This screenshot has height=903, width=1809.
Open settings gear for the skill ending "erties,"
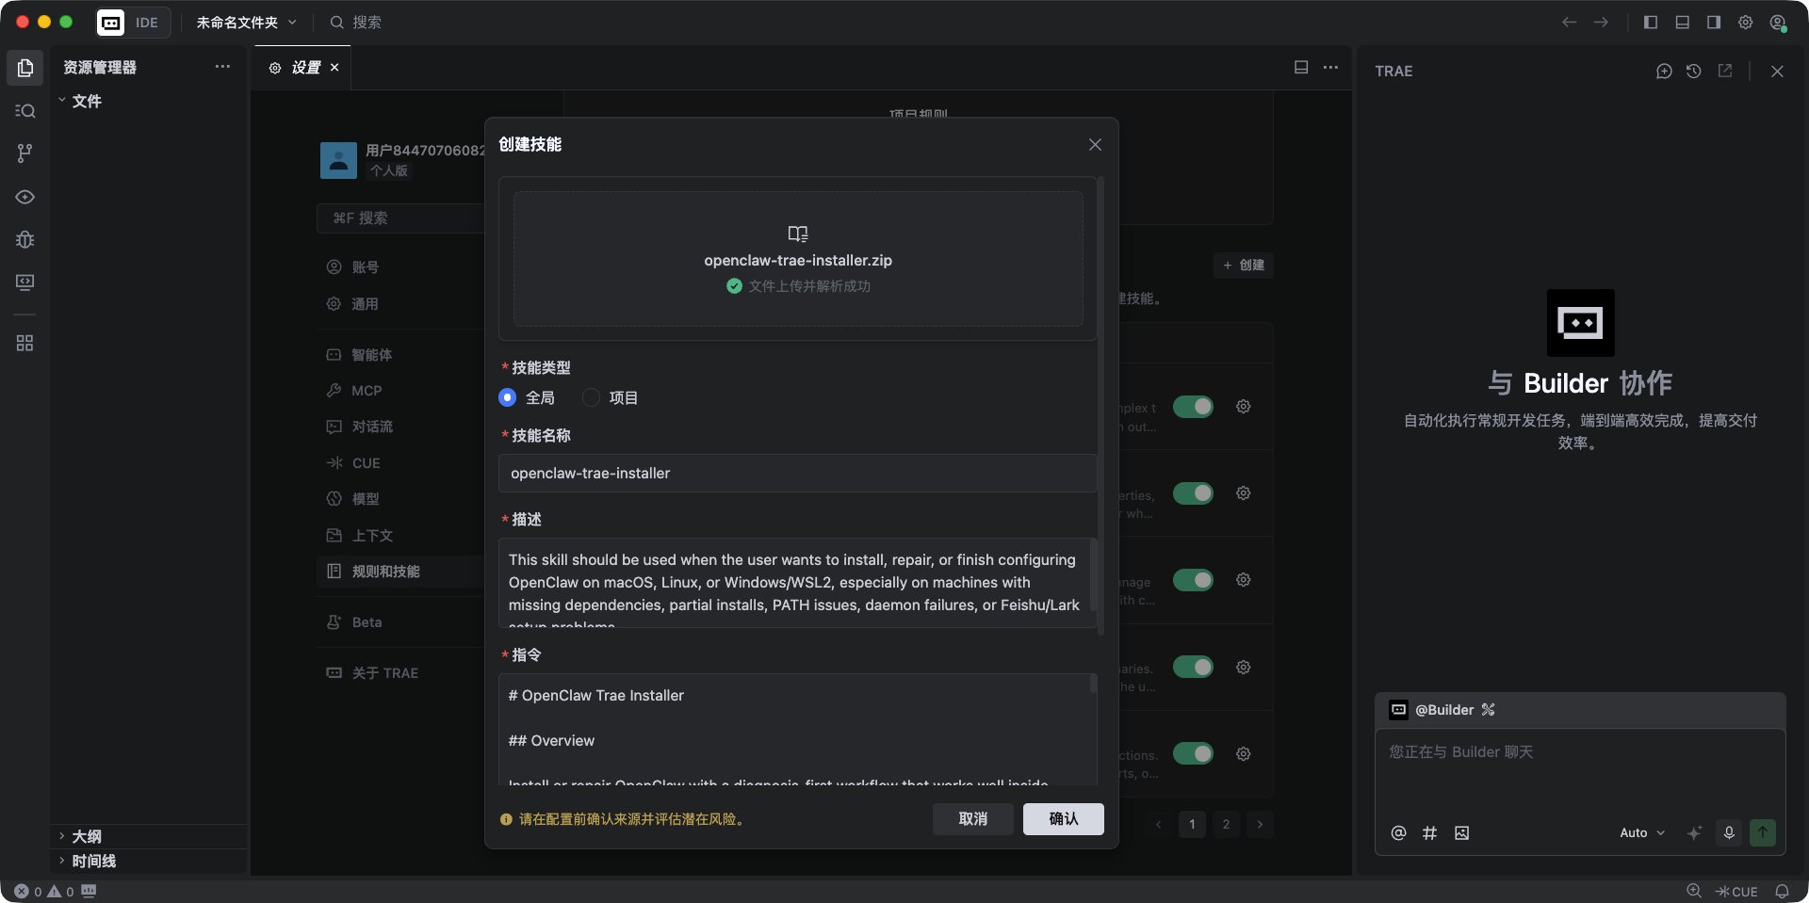1244,493
